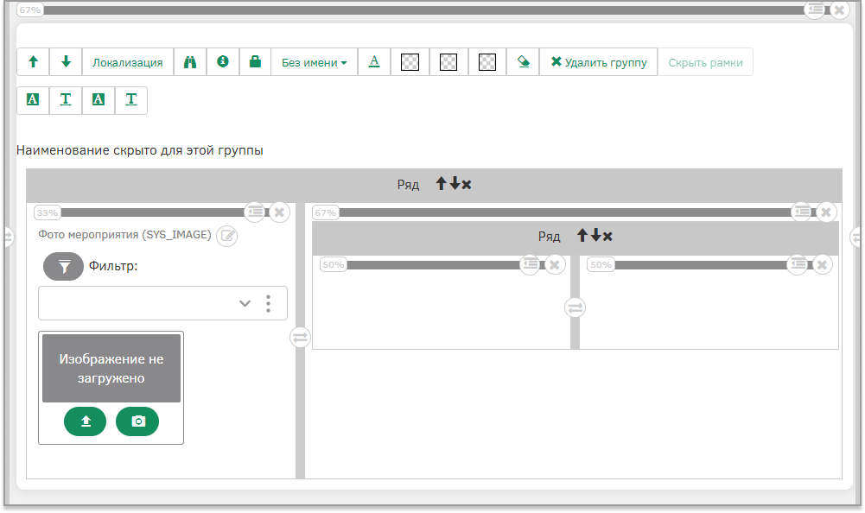
Task: Remove the right 50% column with its x
Action: click(822, 264)
